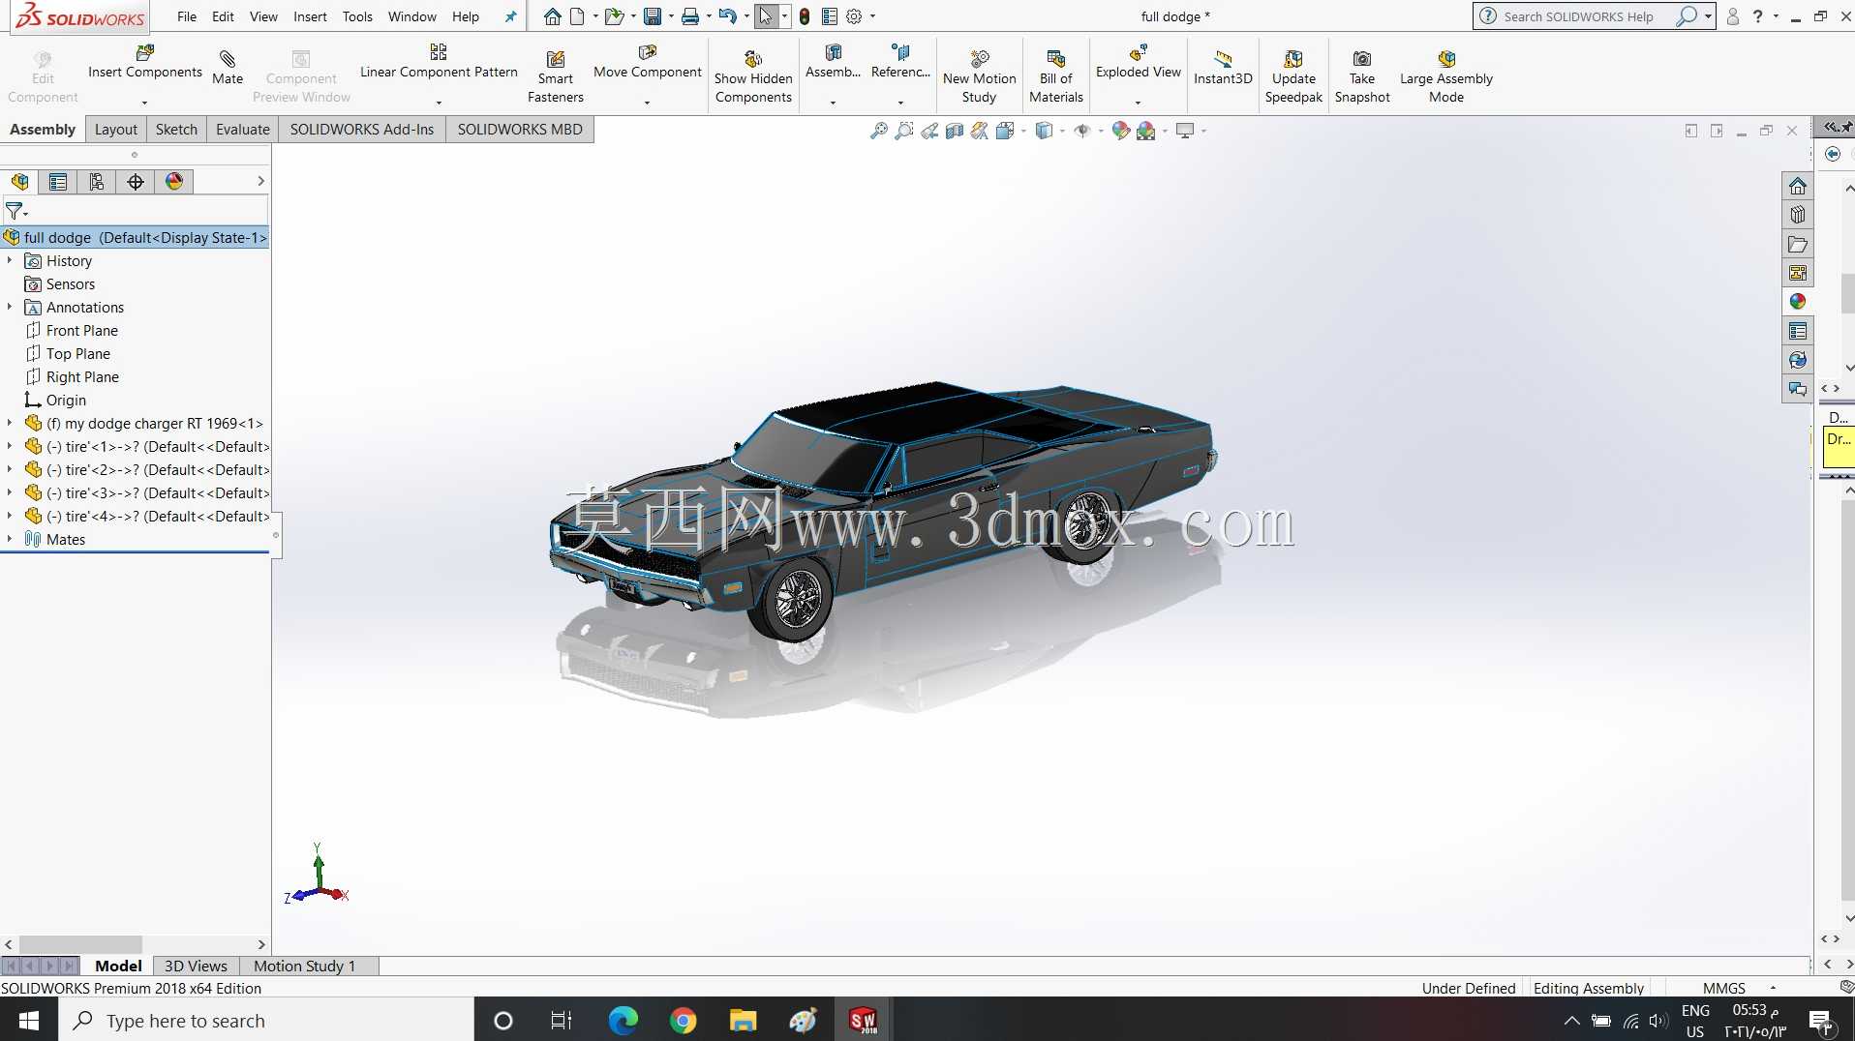
Task: Expand FeatureManager tabs with chevron arrow
Action: (x=260, y=181)
